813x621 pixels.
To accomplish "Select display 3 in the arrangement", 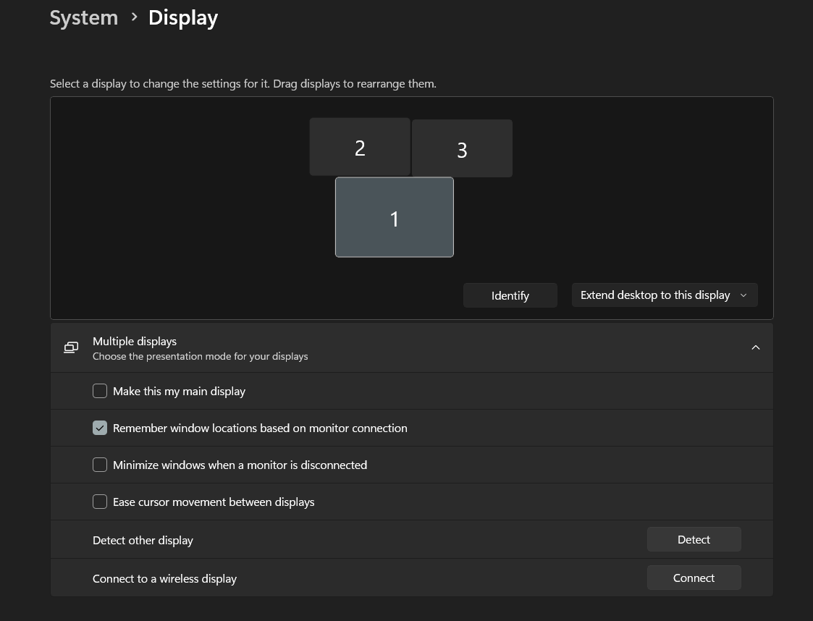I will [x=462, y=149].
